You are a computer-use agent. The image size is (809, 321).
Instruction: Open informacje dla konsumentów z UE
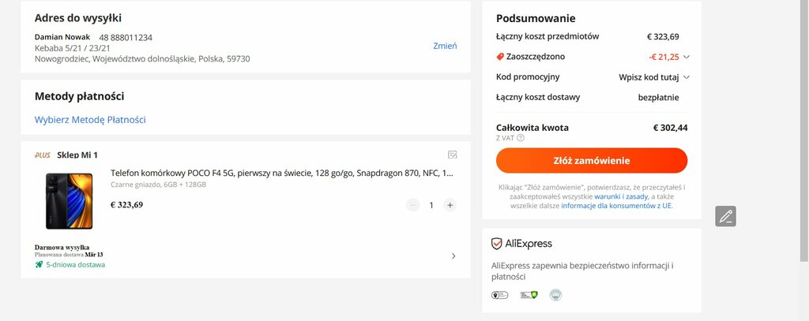(x=616, y=206)
